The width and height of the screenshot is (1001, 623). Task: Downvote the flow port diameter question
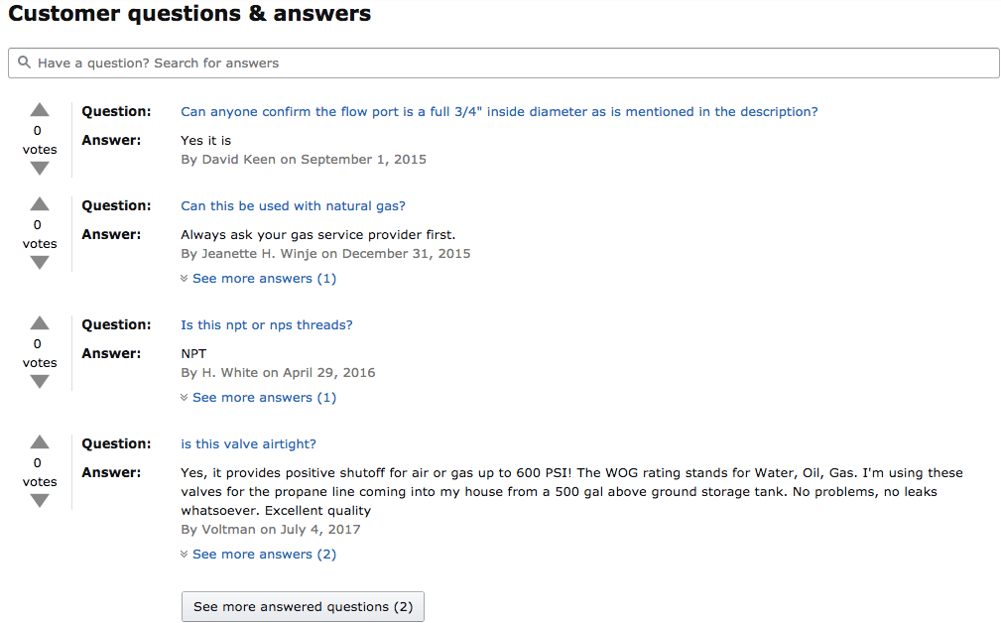(40, 169)
